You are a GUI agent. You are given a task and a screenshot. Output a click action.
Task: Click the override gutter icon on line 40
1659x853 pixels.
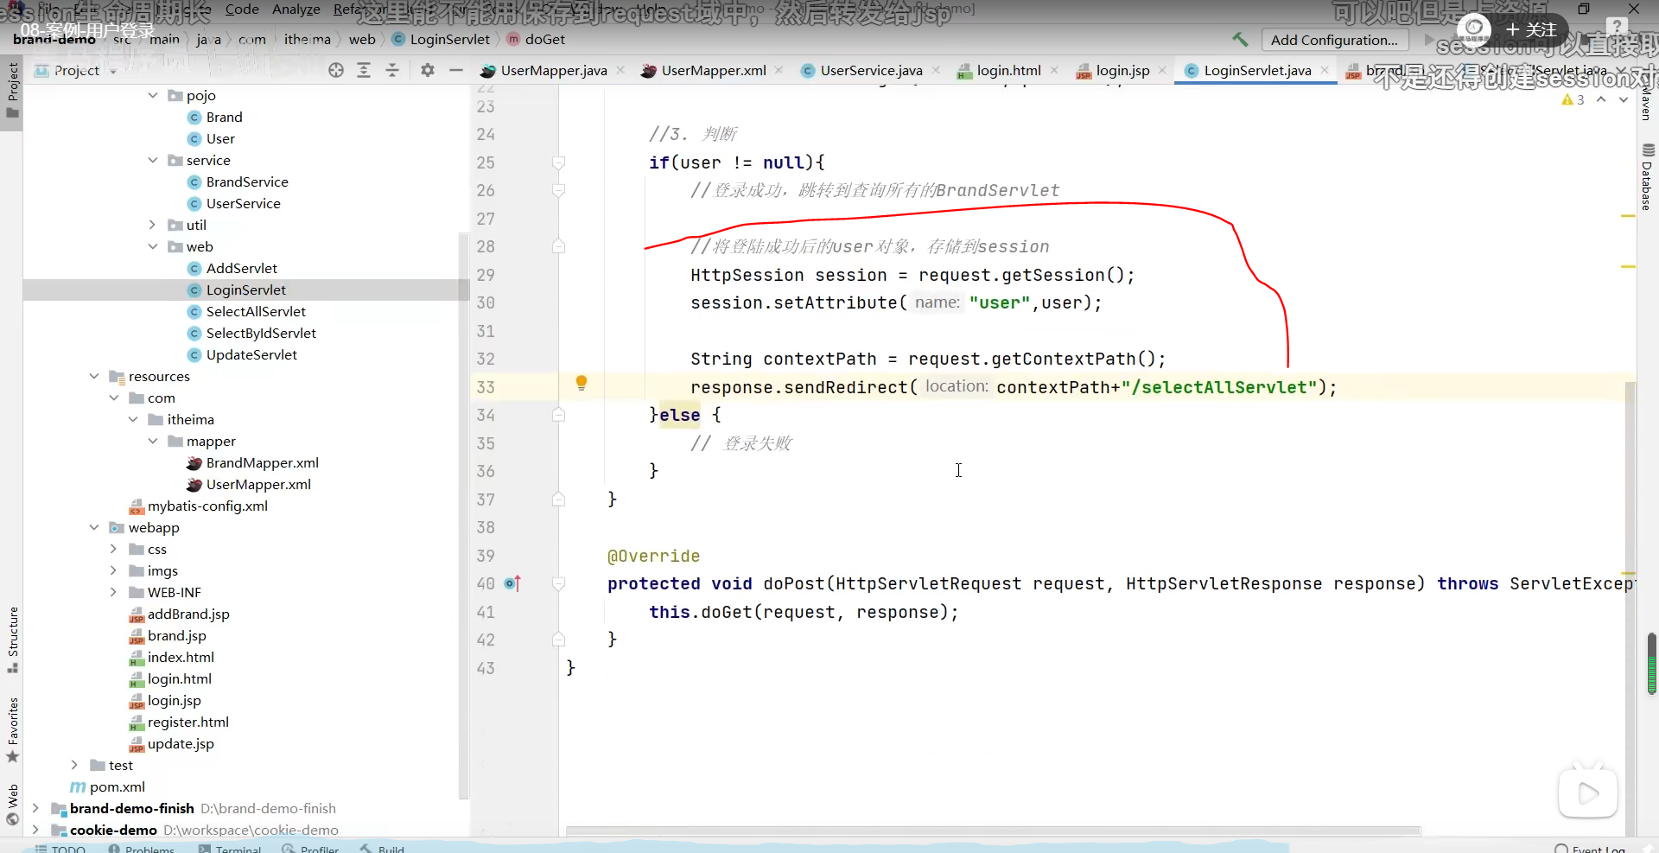pyautogui.click(x=512, y=583)
